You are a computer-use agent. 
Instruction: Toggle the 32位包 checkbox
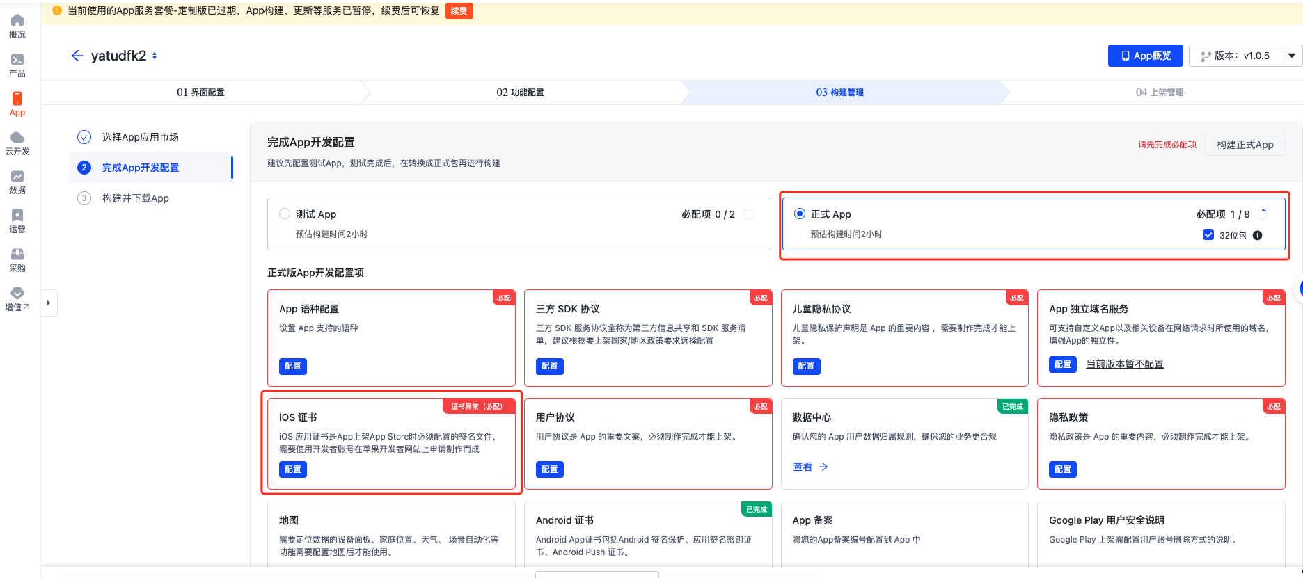point(1208,235)
